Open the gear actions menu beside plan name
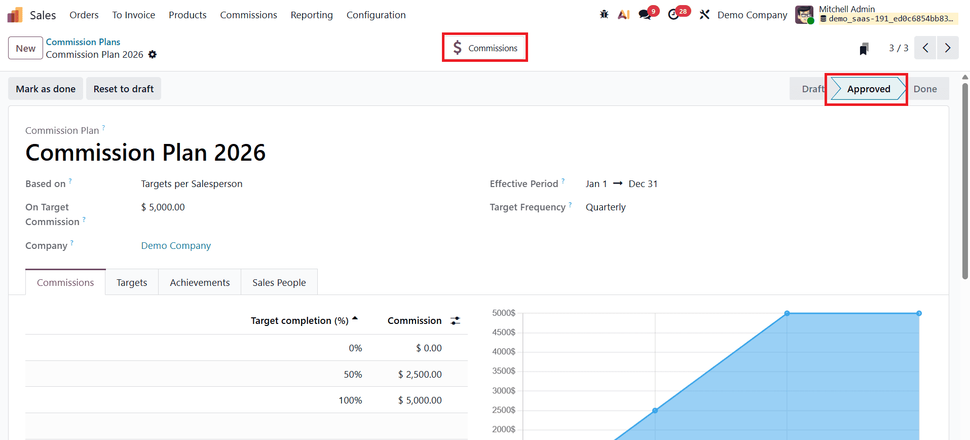Viewport: 970px width, 440px height. pos(153,54)
